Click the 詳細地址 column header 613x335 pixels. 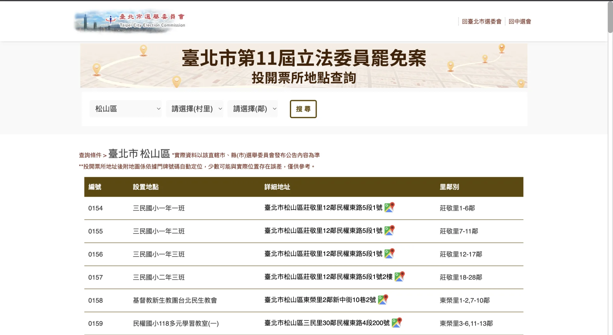pos(277,187)
